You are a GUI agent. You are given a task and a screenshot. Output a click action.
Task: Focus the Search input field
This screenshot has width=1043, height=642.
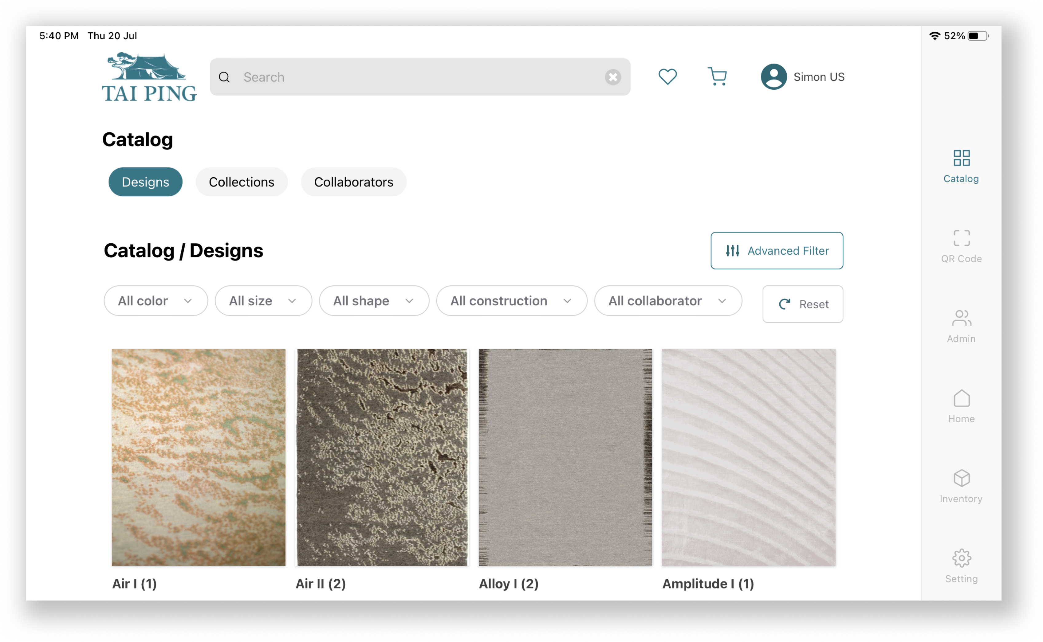420,77
